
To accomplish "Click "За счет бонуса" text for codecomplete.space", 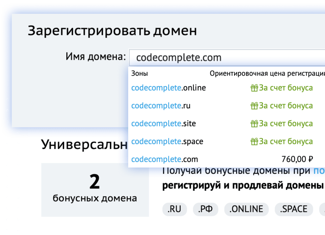I will click(286, 141).
